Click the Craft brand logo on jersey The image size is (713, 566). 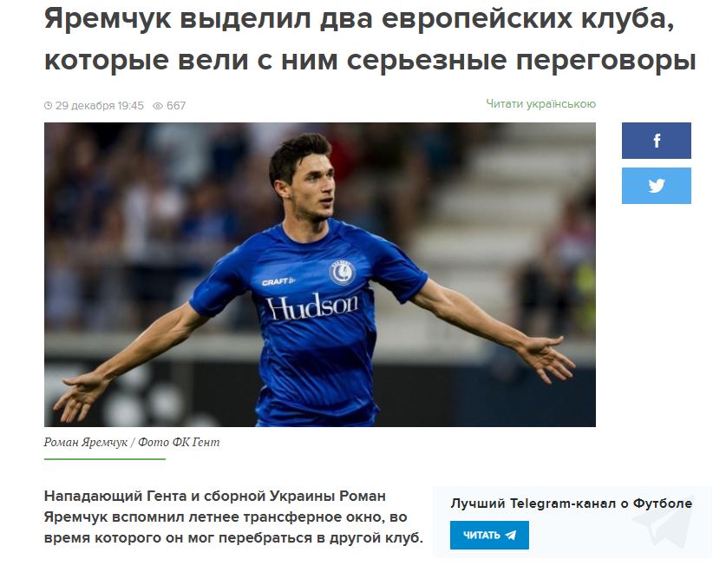click(x=278, y=281)
